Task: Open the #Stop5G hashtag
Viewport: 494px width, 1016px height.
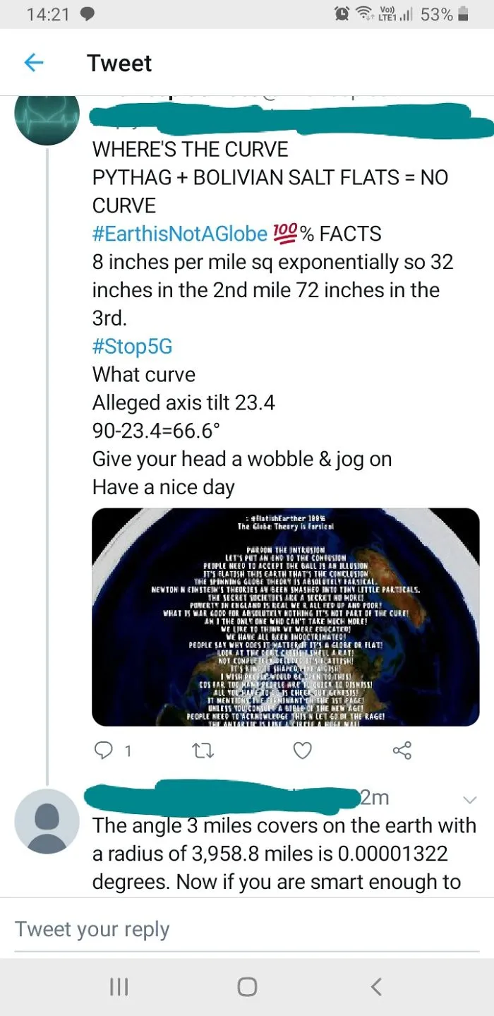Action: [x=132, y=347]
